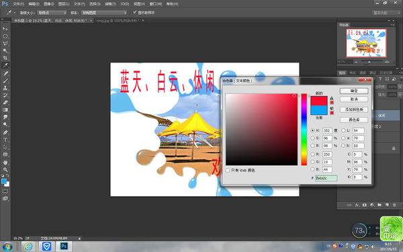The height and width of the screenshot is (252, 403).
Task: Select the Crop tool
Action: (x=5, y=58)
